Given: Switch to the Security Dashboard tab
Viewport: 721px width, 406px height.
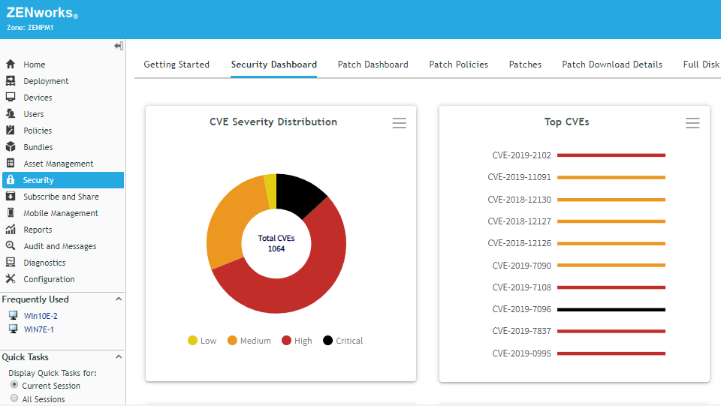Looking at the screenshot, I should pyautogui.click(x=273, y=65).
